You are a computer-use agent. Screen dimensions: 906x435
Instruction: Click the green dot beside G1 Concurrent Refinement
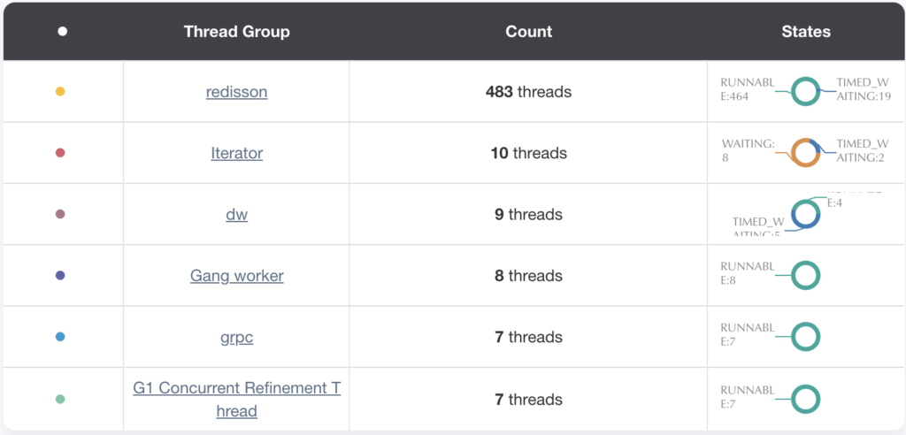[x=60, y=400]
